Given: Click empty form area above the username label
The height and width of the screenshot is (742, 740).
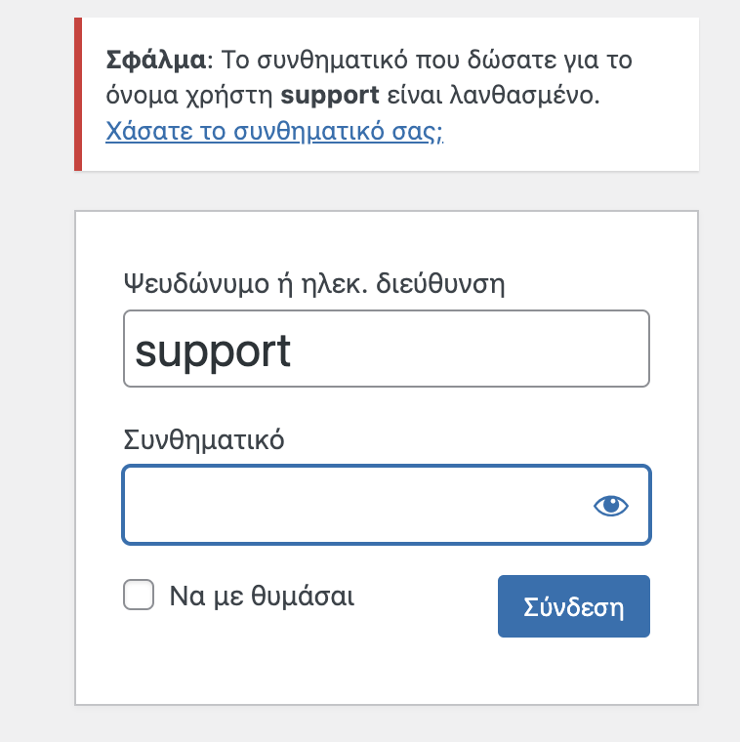Looking at the screenshot, I should click(x=386, y=240).
